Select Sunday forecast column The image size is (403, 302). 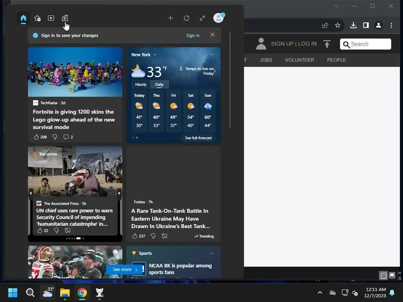208,110
